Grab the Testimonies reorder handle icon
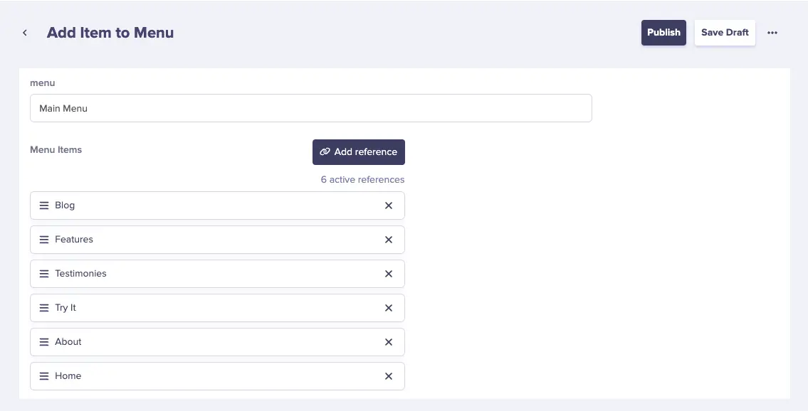Viewport: 808px width, 411px height. click(x=44, y=274)
